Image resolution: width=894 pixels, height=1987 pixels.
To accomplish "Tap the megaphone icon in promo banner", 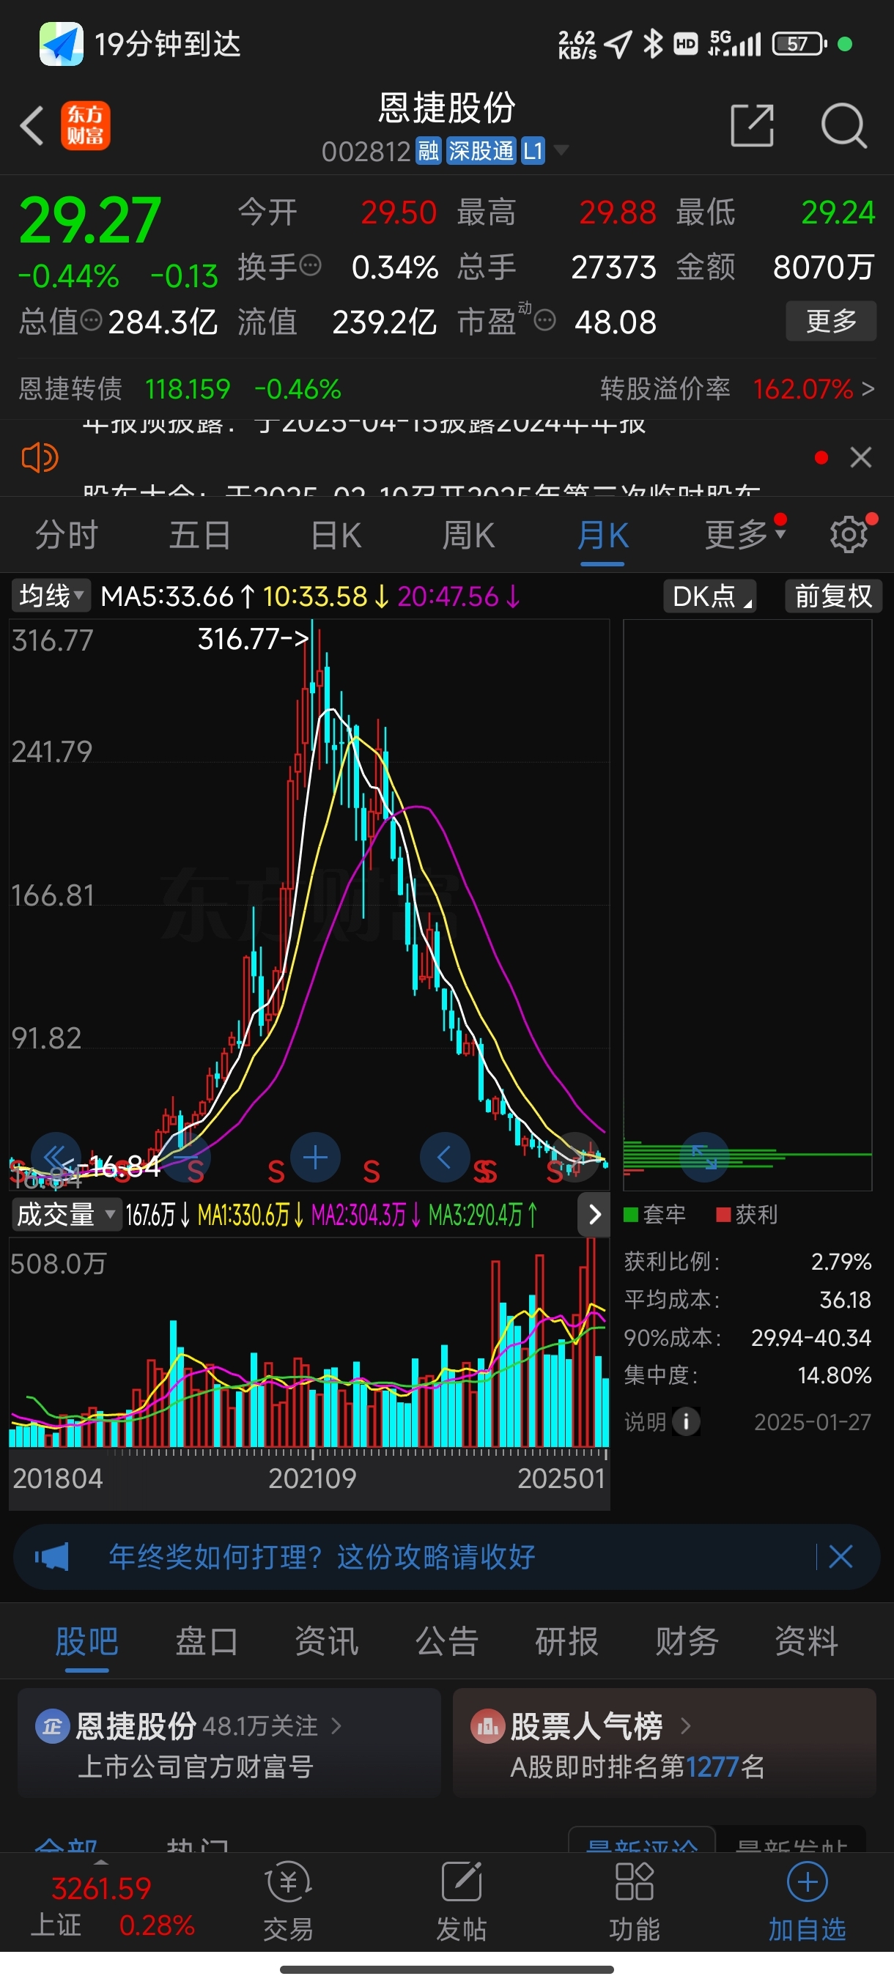I will [x=53, y=1557].
